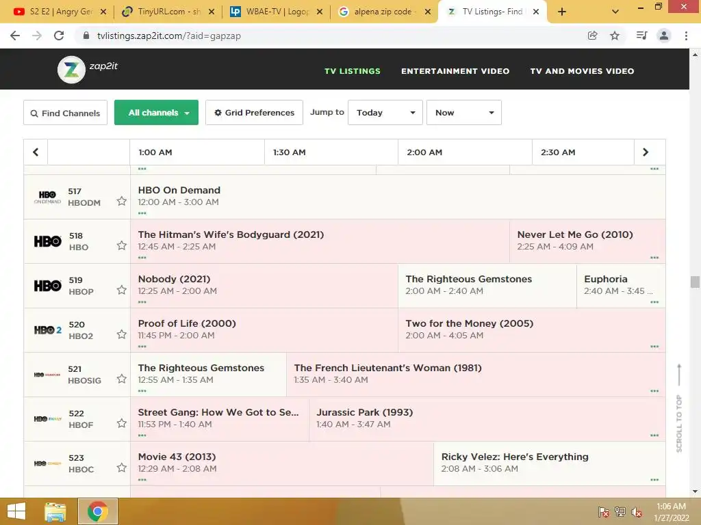
Task: Expand details dots under Nobody (2021)
Action: point(142,301)
